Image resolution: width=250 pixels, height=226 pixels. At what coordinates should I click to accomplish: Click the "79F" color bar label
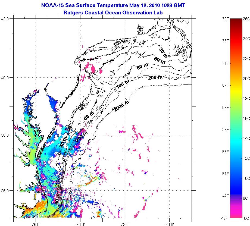pyautogui.click(x=226, y=19)
